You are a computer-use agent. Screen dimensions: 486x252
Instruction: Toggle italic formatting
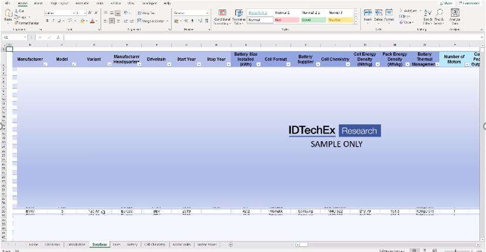coord(53,21)
